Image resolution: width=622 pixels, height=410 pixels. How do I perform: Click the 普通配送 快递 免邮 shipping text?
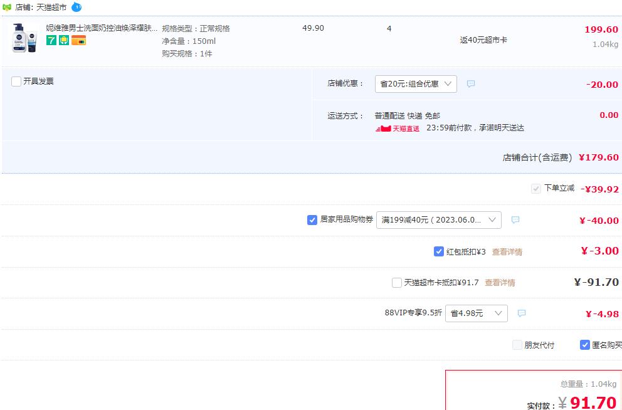[407, 116]
